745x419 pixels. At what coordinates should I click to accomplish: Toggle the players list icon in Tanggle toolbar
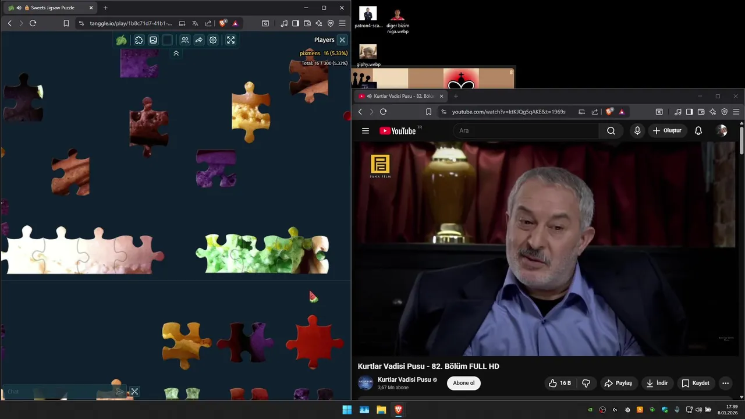185,40
